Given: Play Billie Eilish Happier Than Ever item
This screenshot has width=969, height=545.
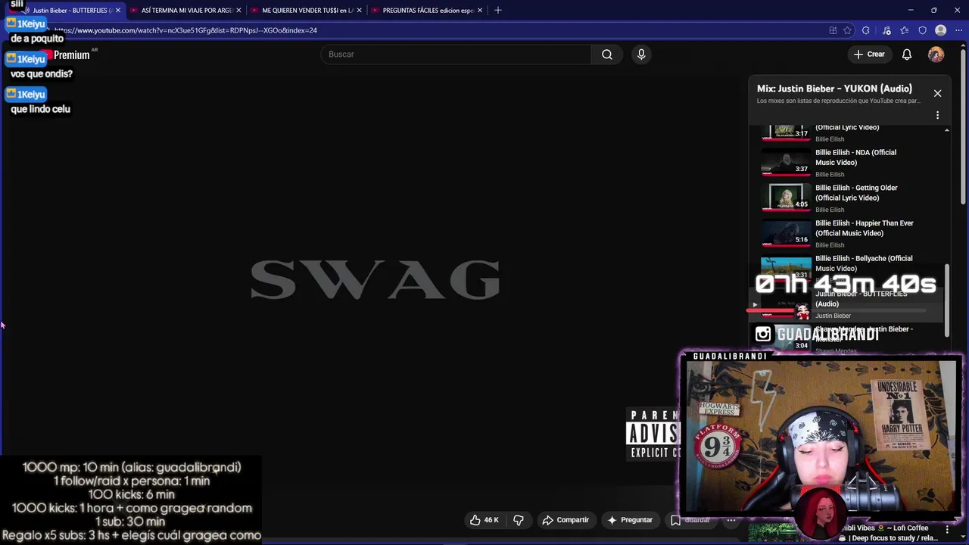Looking at the screenshot, I should click(x=846, y=234).
